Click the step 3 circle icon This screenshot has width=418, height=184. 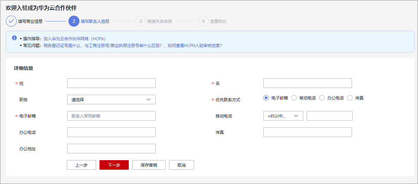(141, 21)
